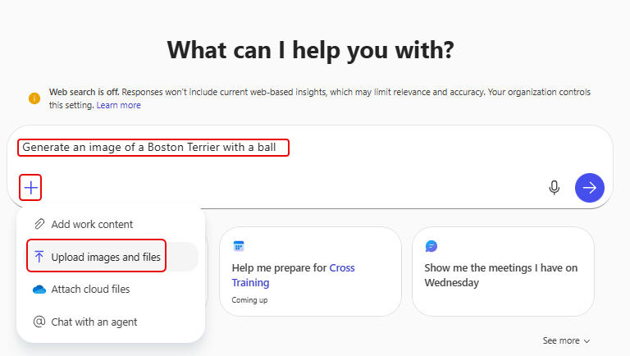Send the prompt with the arrow button
The image size is (630, 356).
(589, 188)
